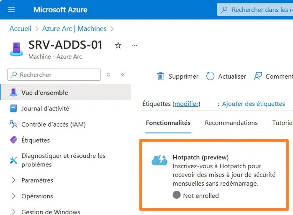The image size is (293, 215).
Task: Expand the Opérations section
Action: pos(13,196)
